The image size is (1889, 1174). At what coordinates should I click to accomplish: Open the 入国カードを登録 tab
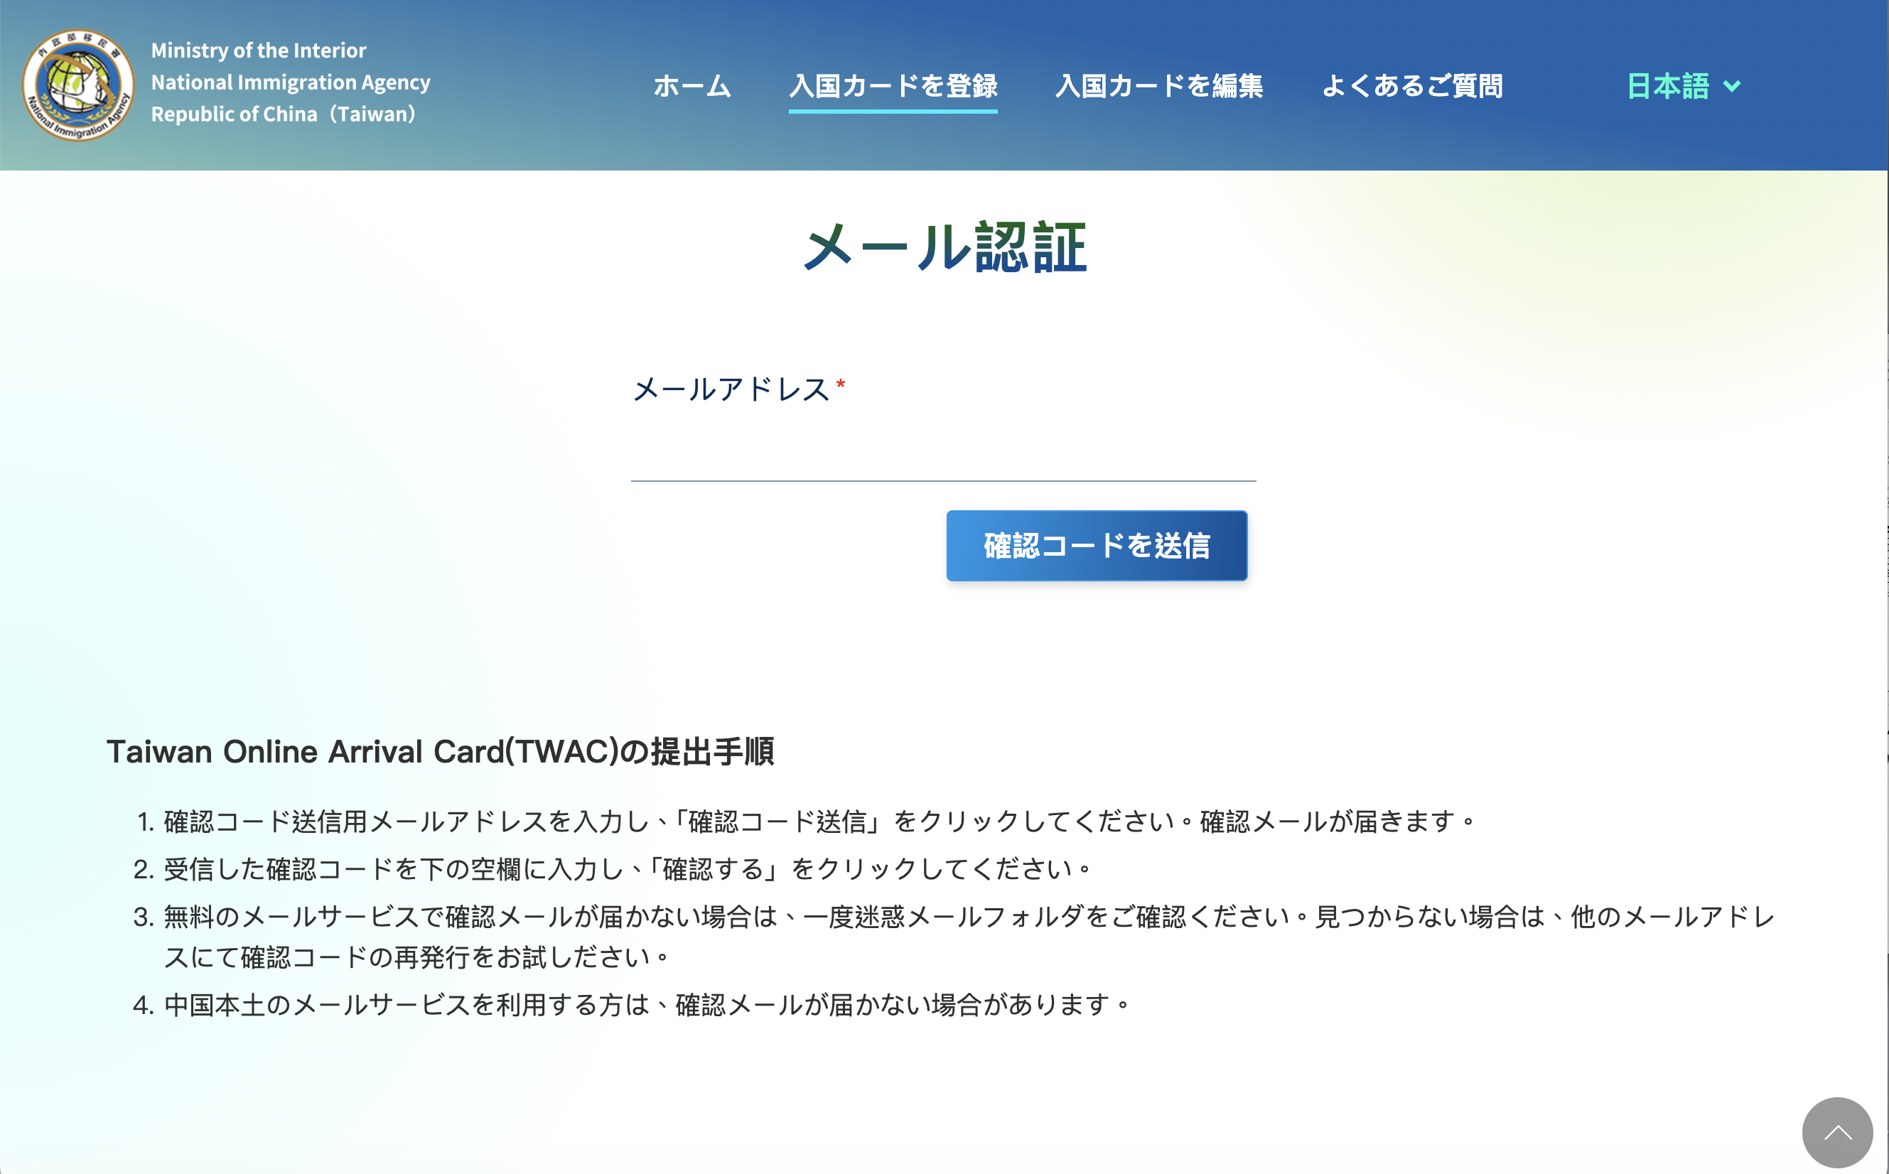[x=893, y=85]
